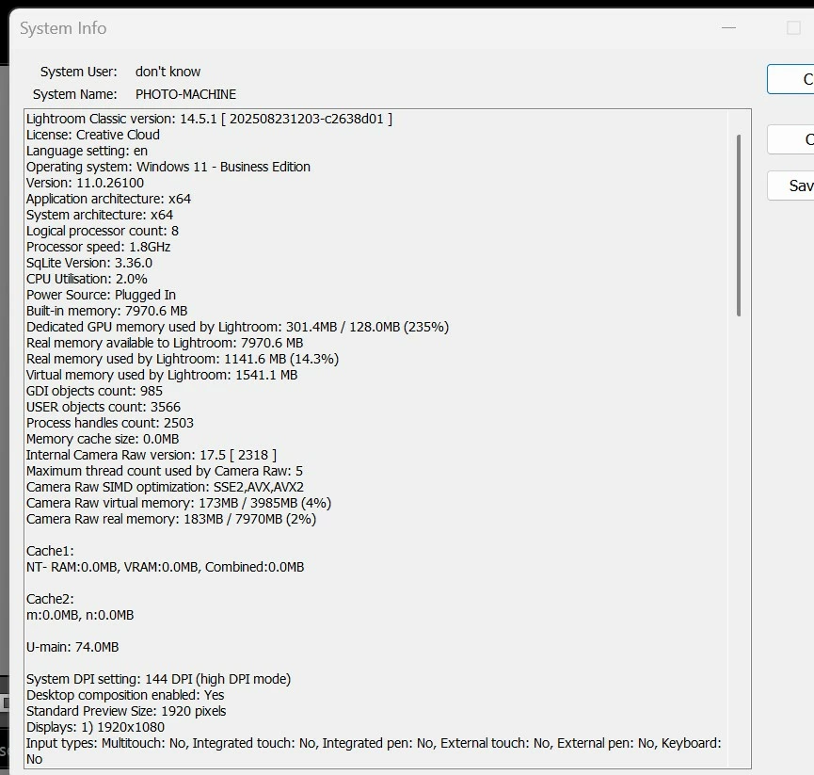Click the 'Maximum thread count used by Camera Raw' line

(x=165, y=471)
